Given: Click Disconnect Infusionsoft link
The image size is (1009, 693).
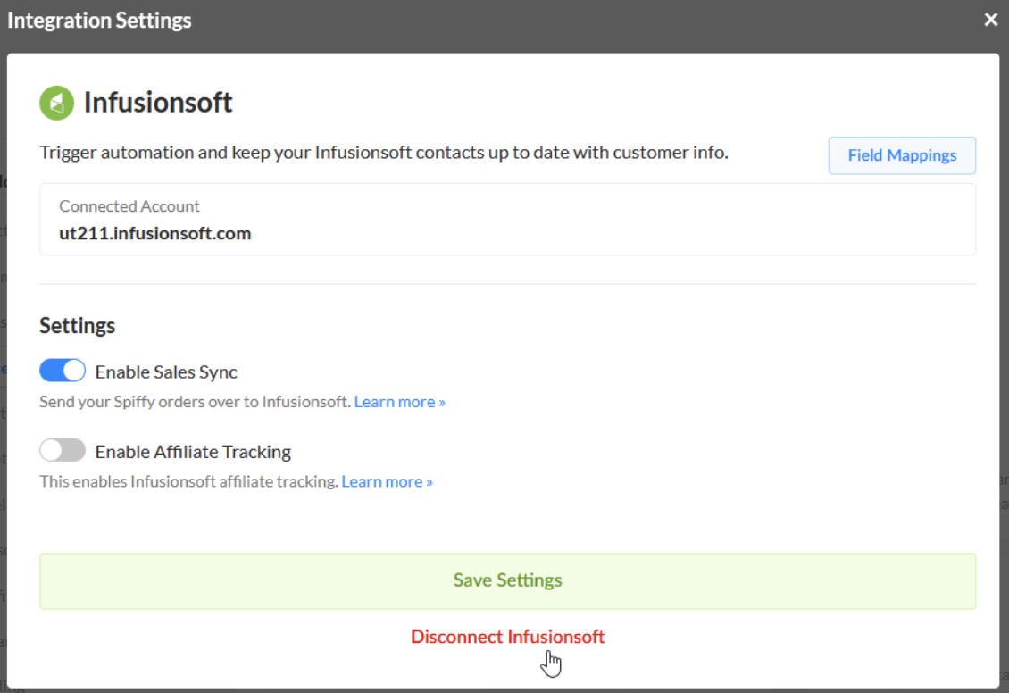Looking at the screenshot, I should coord(508,637).
